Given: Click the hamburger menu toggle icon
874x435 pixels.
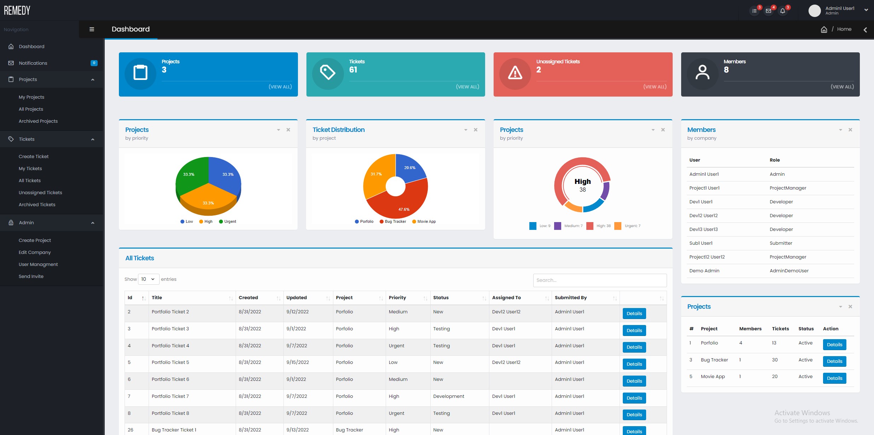Looking at the screenshot, I should (x=92, y=29).
